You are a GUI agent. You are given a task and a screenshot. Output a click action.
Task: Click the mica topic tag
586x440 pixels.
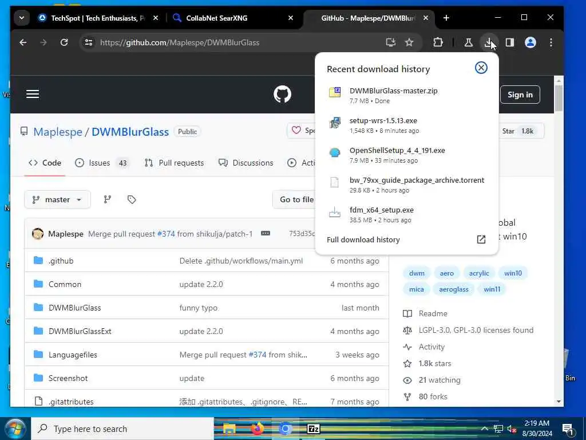(417, 289)
